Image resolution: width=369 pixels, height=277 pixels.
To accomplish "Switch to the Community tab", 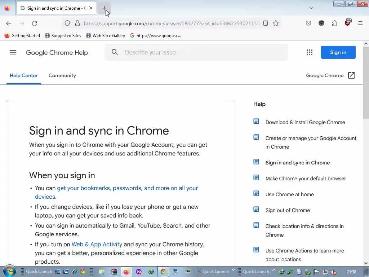I will 62,76.
